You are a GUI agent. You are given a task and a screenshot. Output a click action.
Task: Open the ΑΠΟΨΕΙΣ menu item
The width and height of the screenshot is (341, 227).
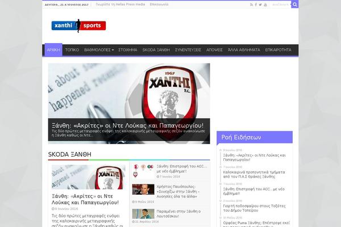[214, 50]
